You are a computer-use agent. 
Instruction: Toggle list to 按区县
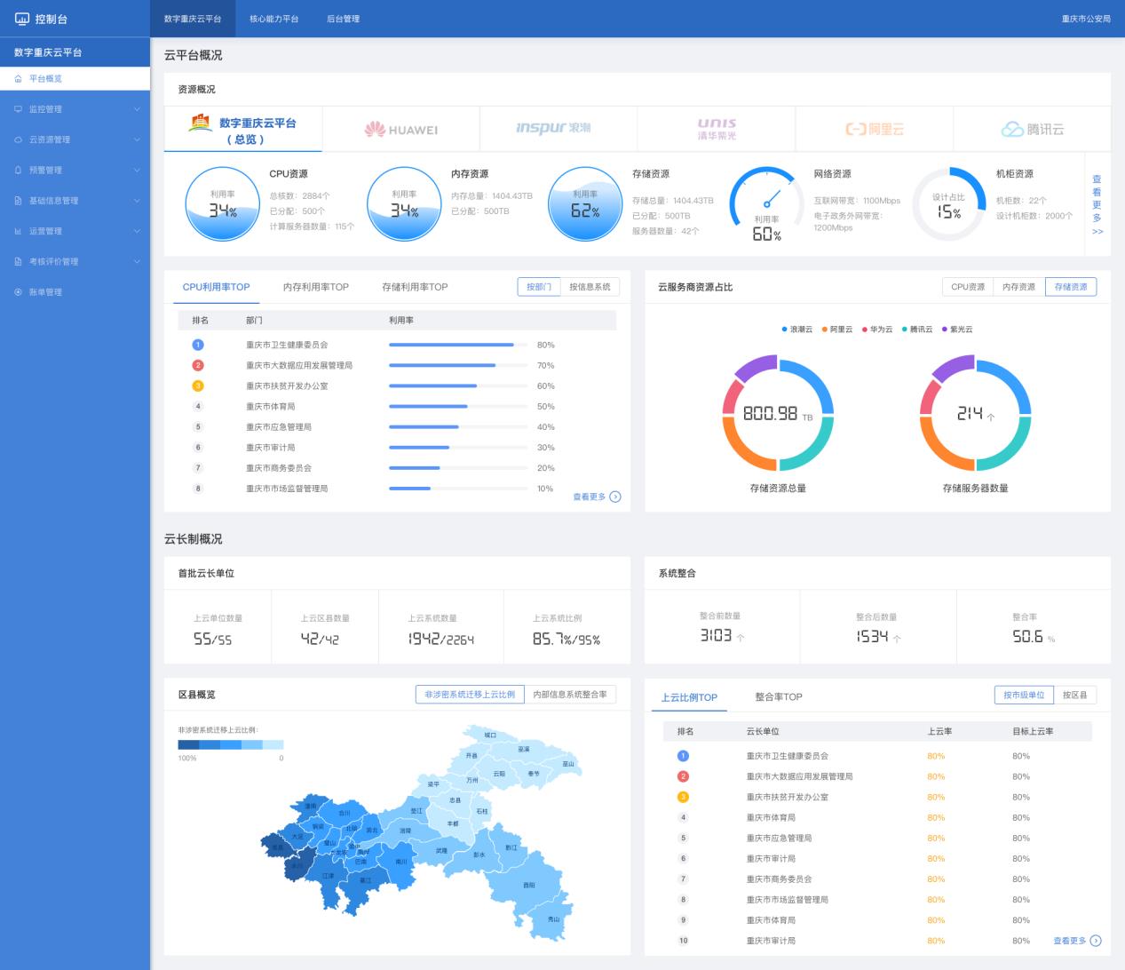(1074, 695)
